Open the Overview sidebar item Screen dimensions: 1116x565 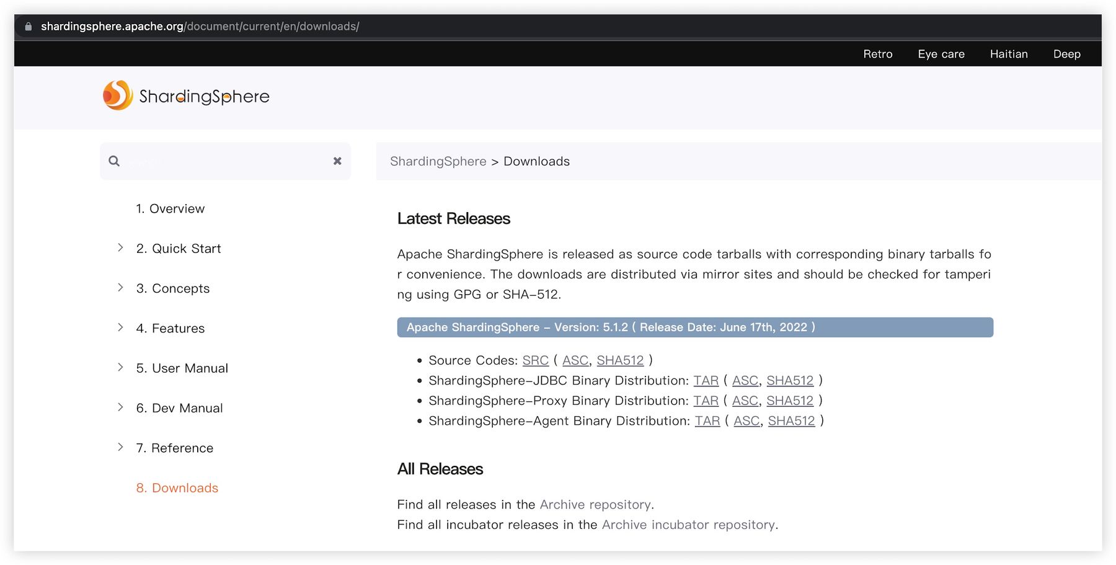coord(170,209)
